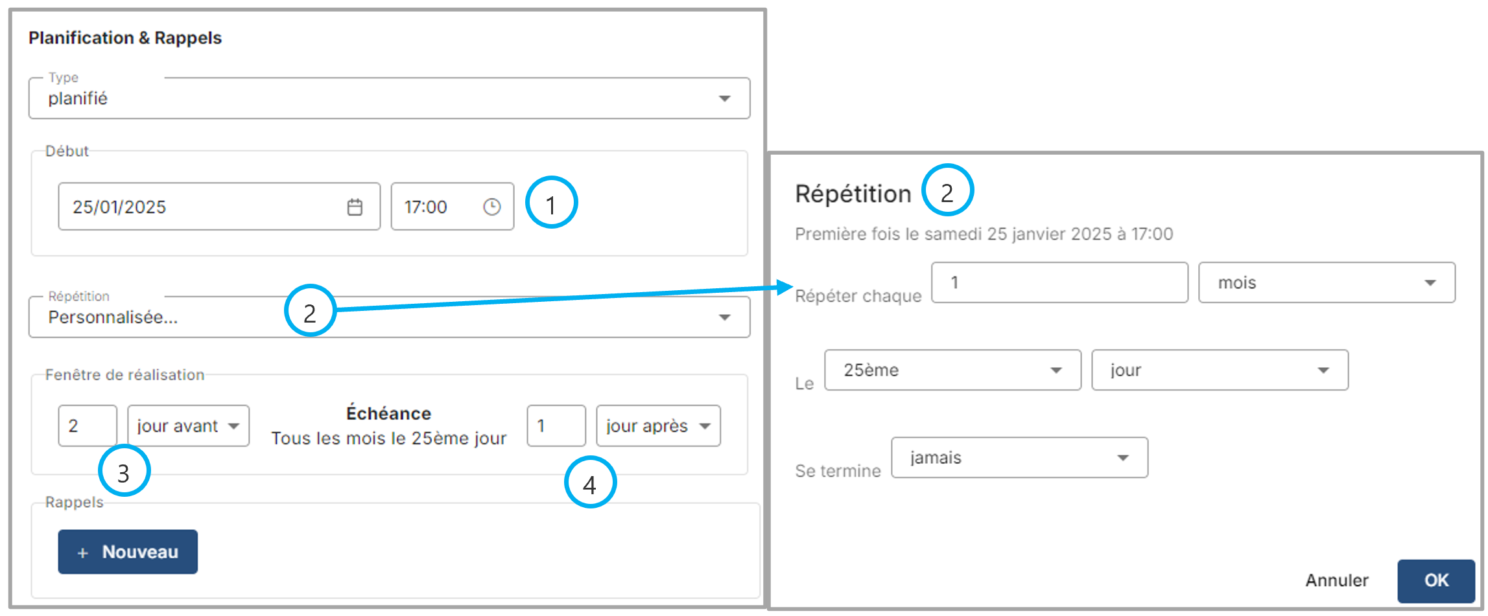Click Annuler to cancel the repetition

[x=1336, y=580]
